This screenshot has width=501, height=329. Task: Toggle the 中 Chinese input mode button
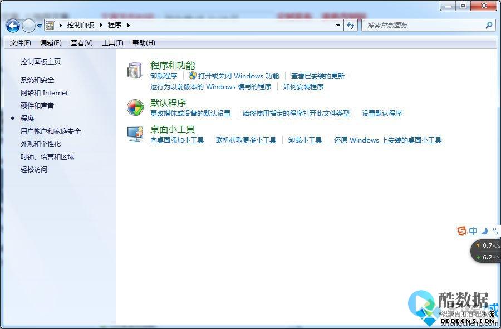point(473,230)
